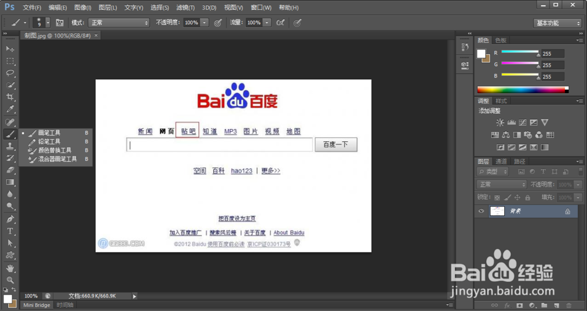Image resolution: width=587 pixels, height=311 pixels.
Task: Toggle lock image pixels
Action: (x=507, y=197)
